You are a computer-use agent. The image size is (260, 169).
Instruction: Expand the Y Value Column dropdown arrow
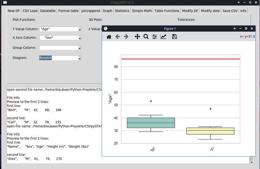80,29
